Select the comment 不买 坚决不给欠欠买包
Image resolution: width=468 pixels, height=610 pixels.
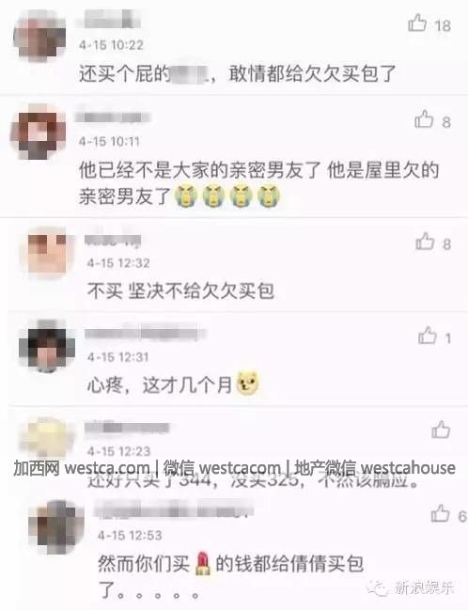click(x=180, y=290)
